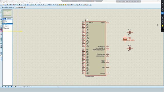Screen dimensions: 164x92
Task: Select the Schematic Capture tab
Action: (x=8, y=7)
